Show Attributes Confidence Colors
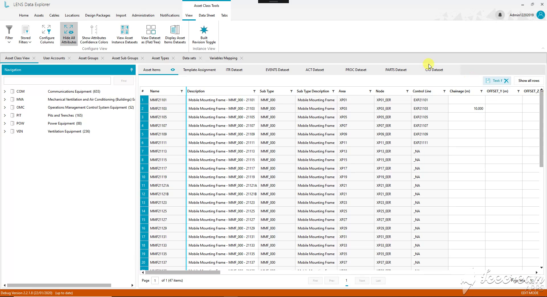Screen dimensions: 547x297 94,34
